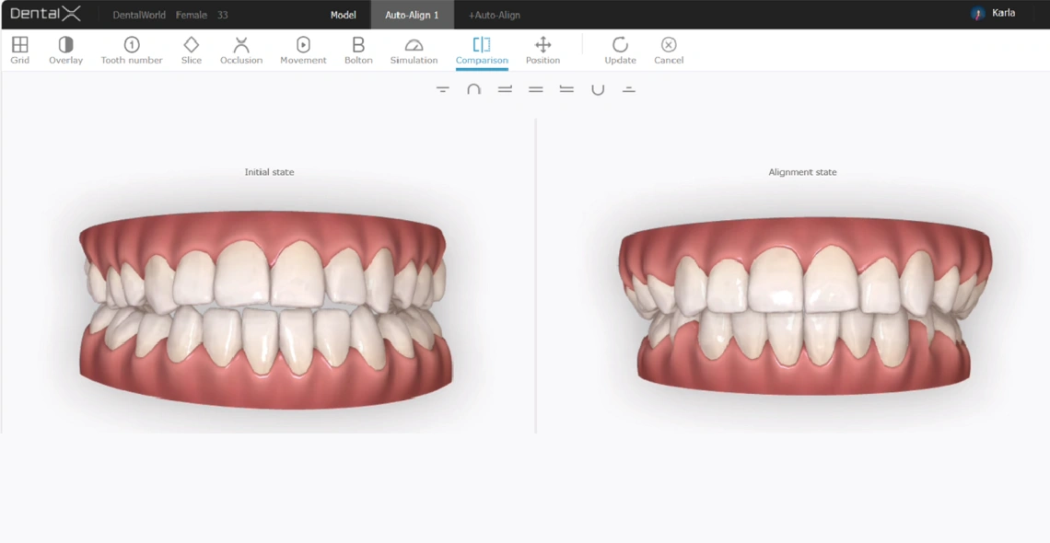The width and height of the screenshot is (1050, 543).
Task: Click the "Alignment state" label
Action: click(802, 172)
